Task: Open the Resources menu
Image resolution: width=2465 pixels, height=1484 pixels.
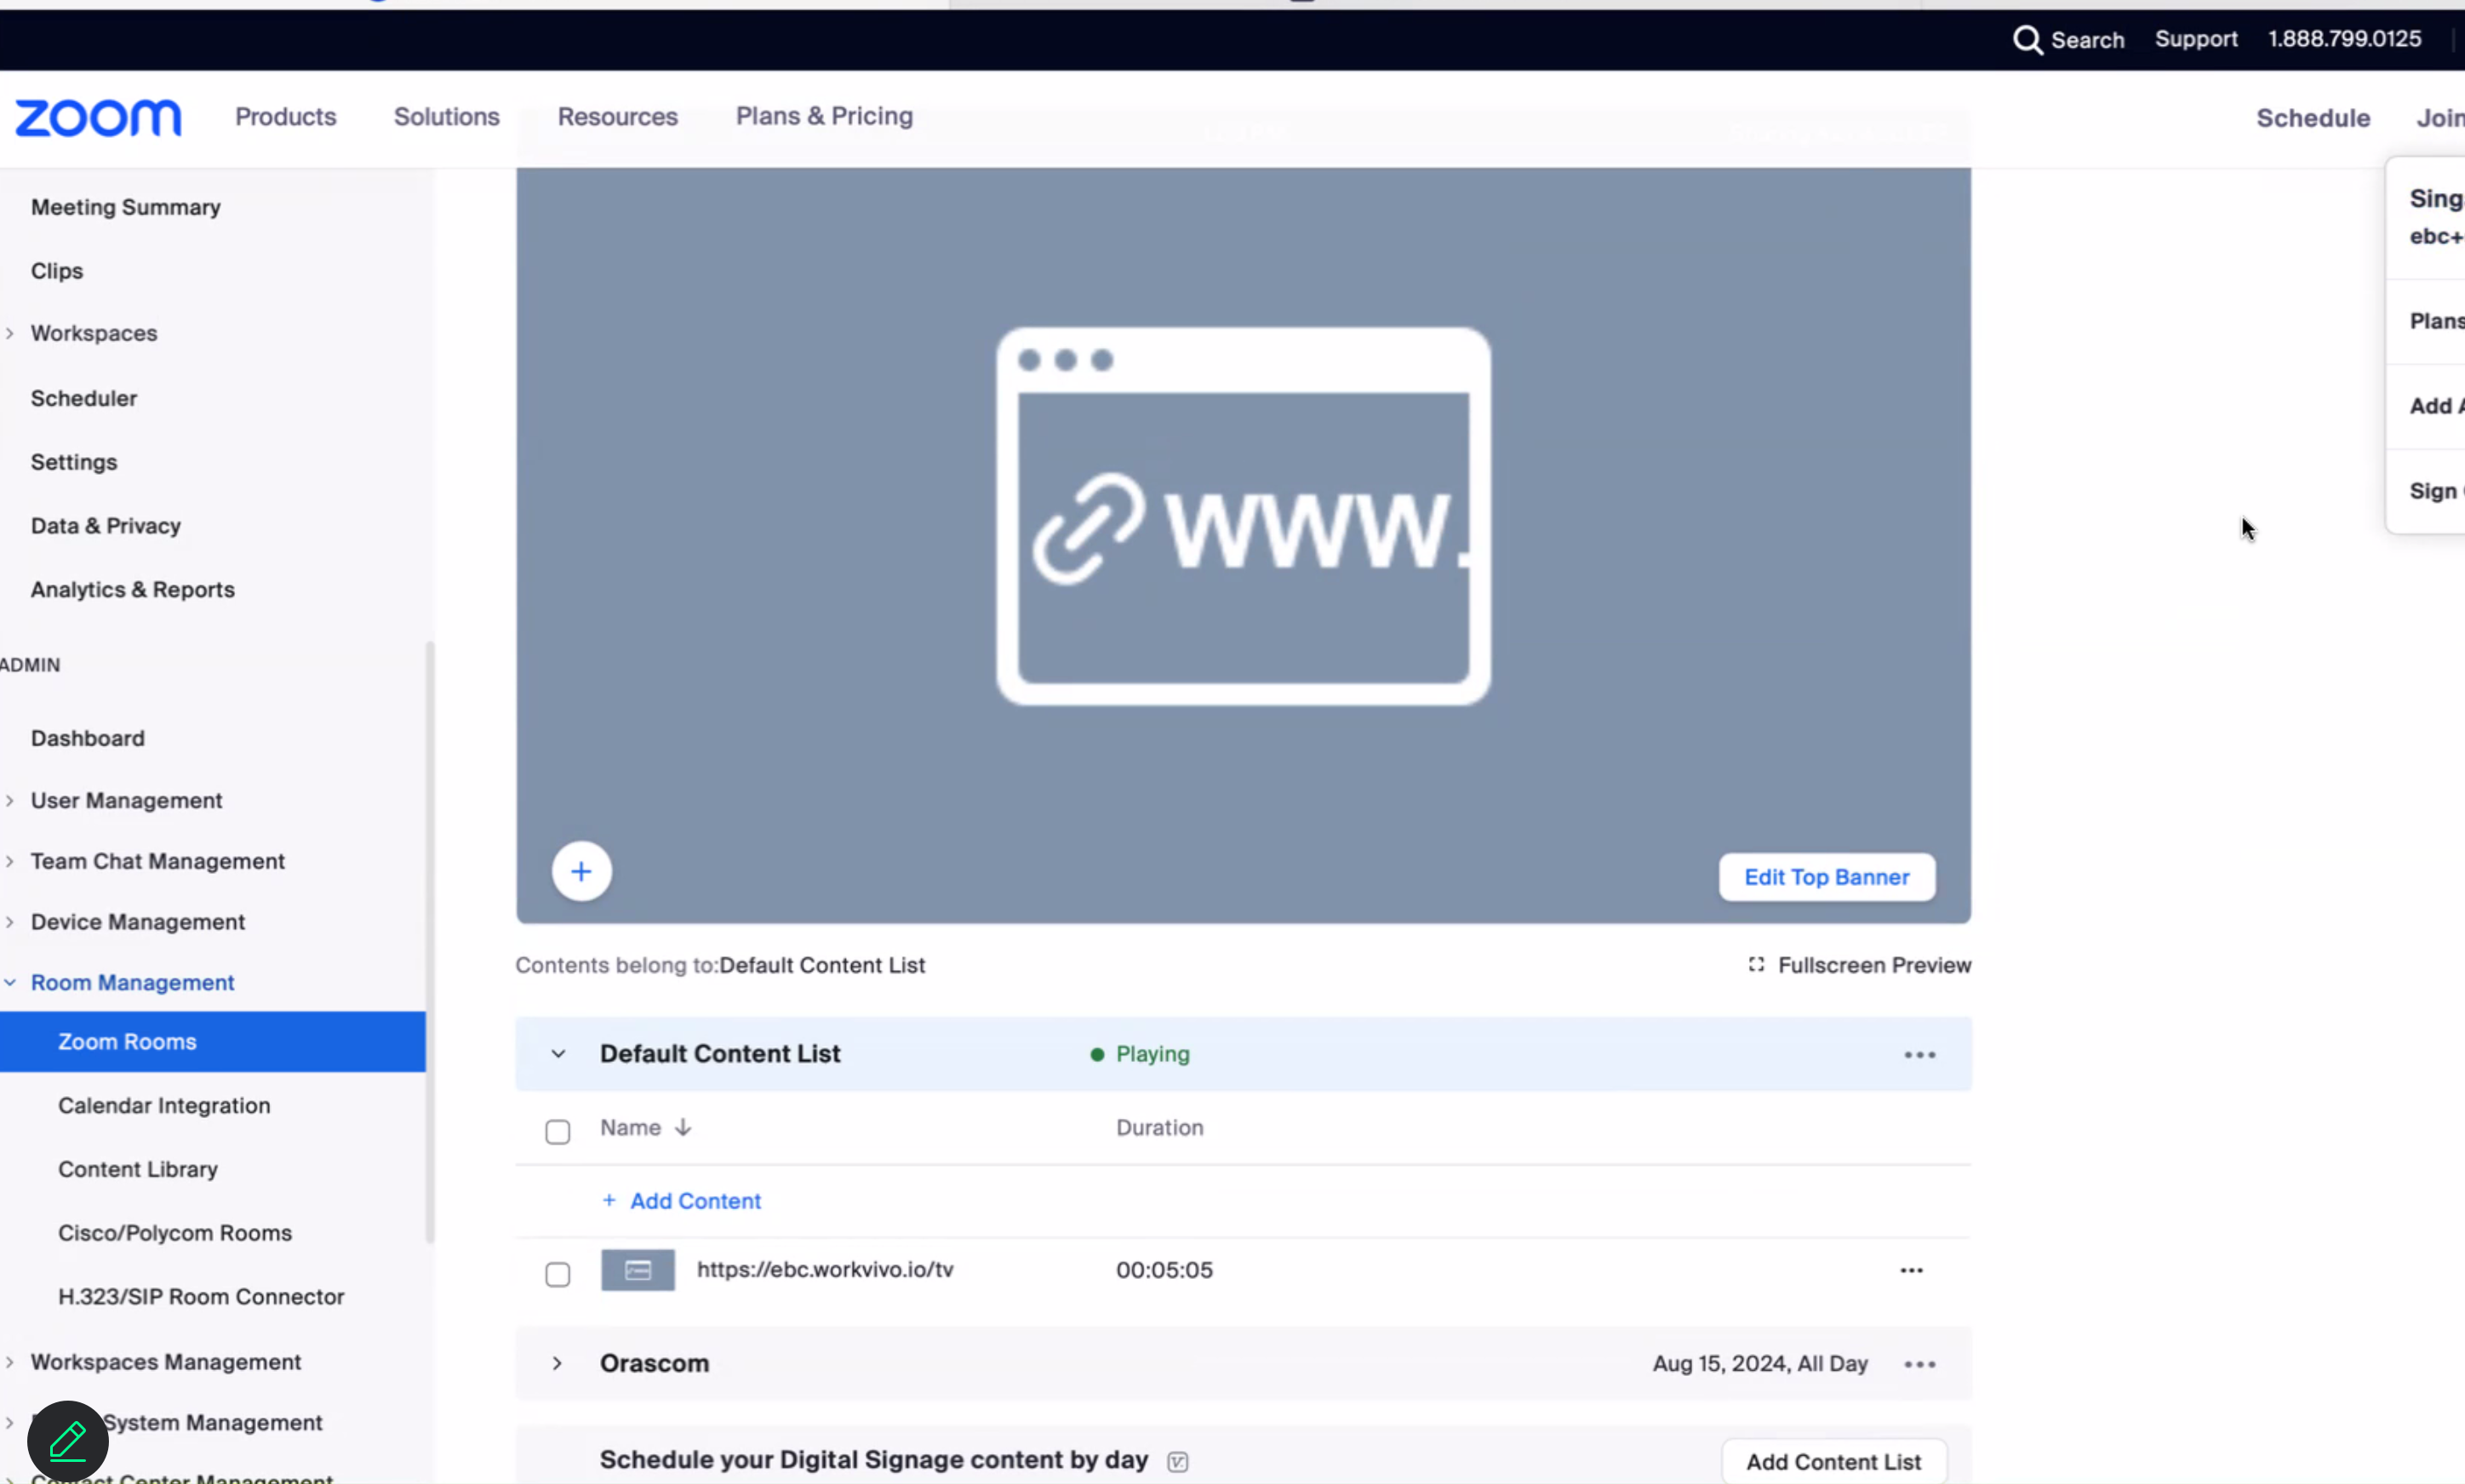Action: (x=617, y=117)
